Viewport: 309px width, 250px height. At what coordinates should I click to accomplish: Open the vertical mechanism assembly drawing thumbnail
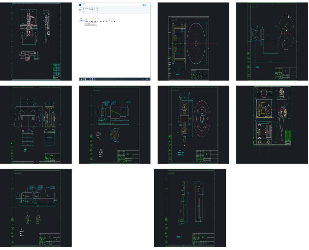click(x=36, y=42)
